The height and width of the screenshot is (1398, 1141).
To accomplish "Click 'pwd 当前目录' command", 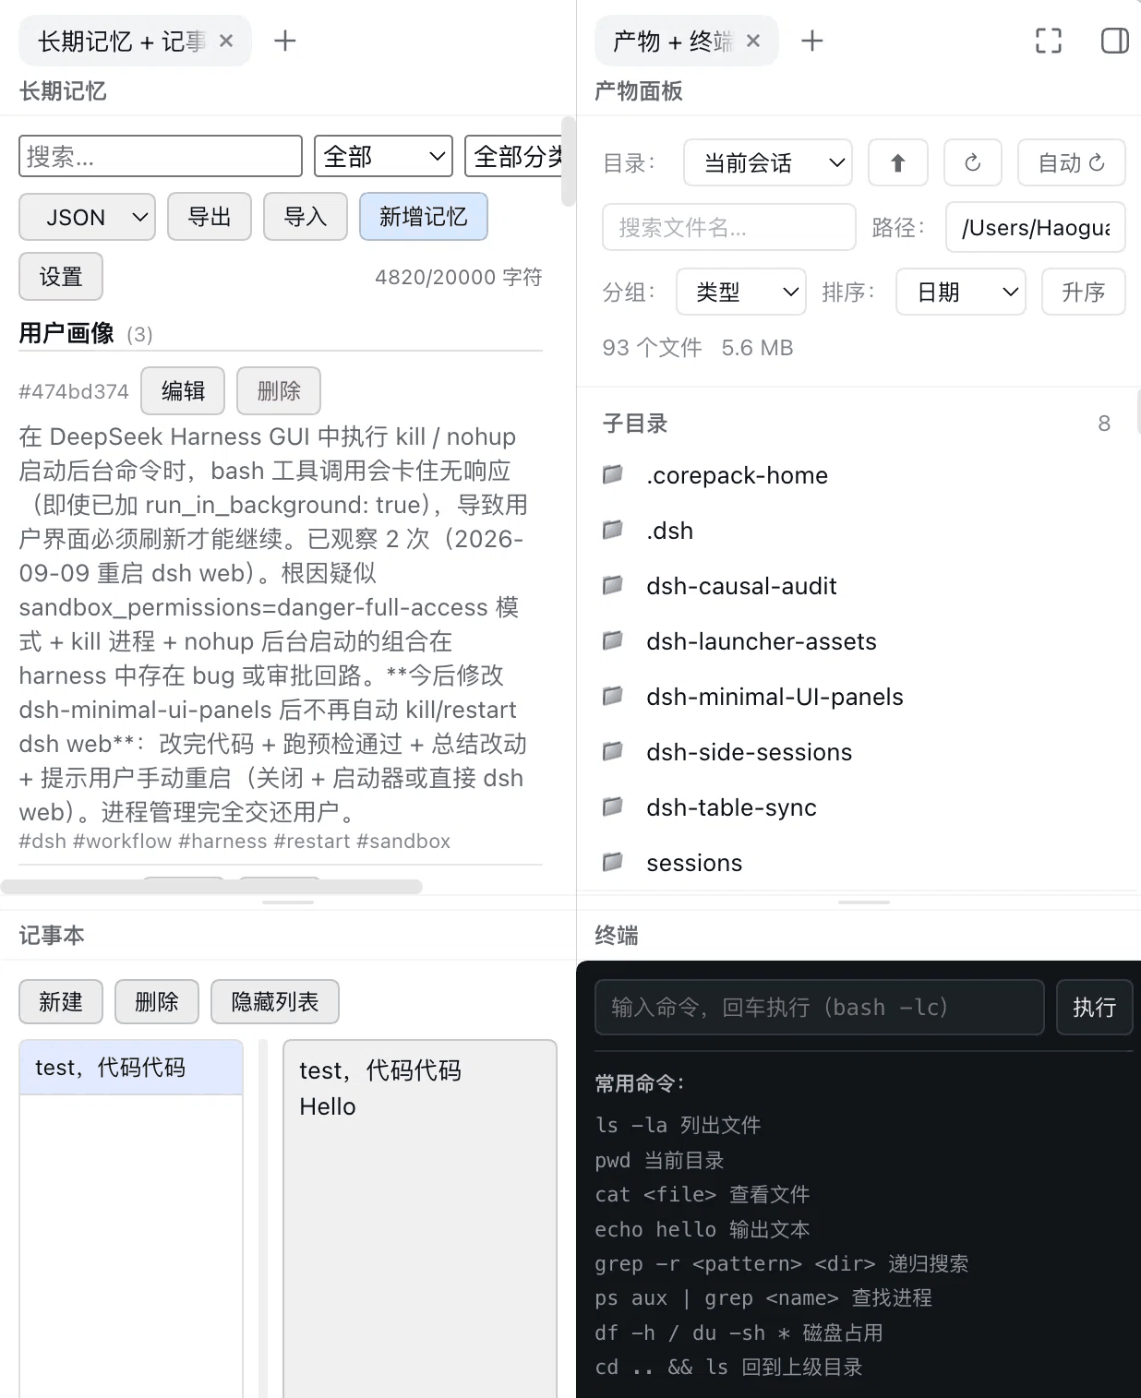I will (659, 1160).
